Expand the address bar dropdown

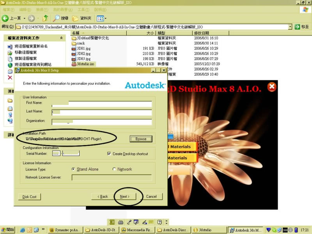point(290,27)
